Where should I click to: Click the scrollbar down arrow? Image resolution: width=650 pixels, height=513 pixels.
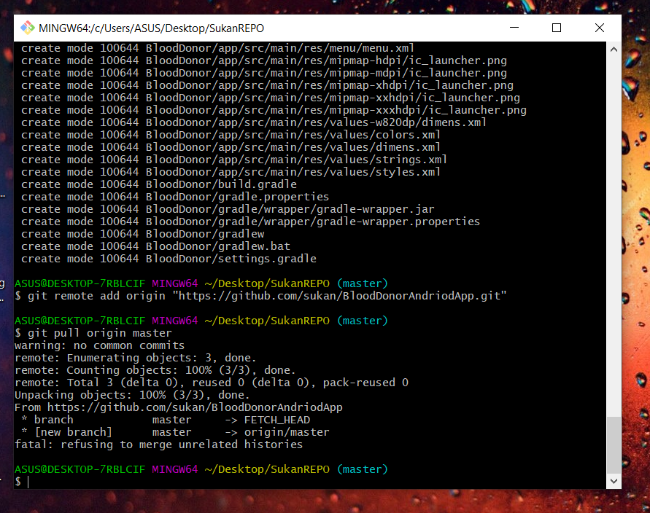(614, 481)
